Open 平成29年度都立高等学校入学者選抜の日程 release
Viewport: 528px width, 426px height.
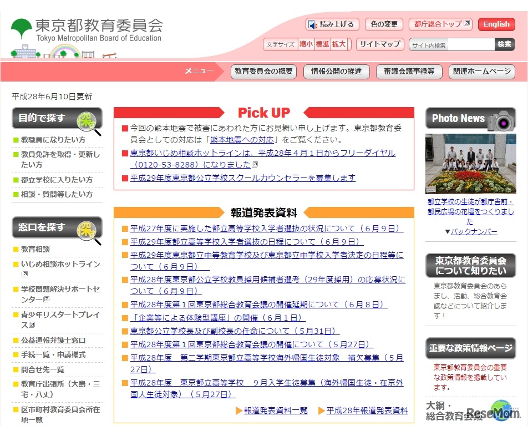pos(247,242)
